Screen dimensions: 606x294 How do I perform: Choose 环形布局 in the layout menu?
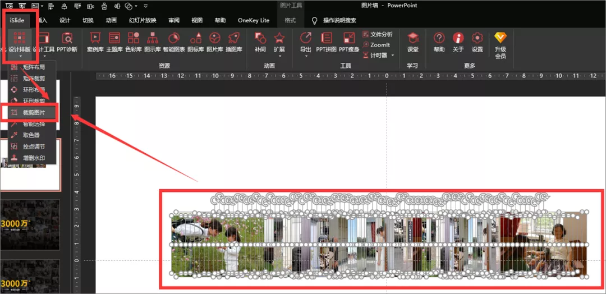tap(33, 90)
